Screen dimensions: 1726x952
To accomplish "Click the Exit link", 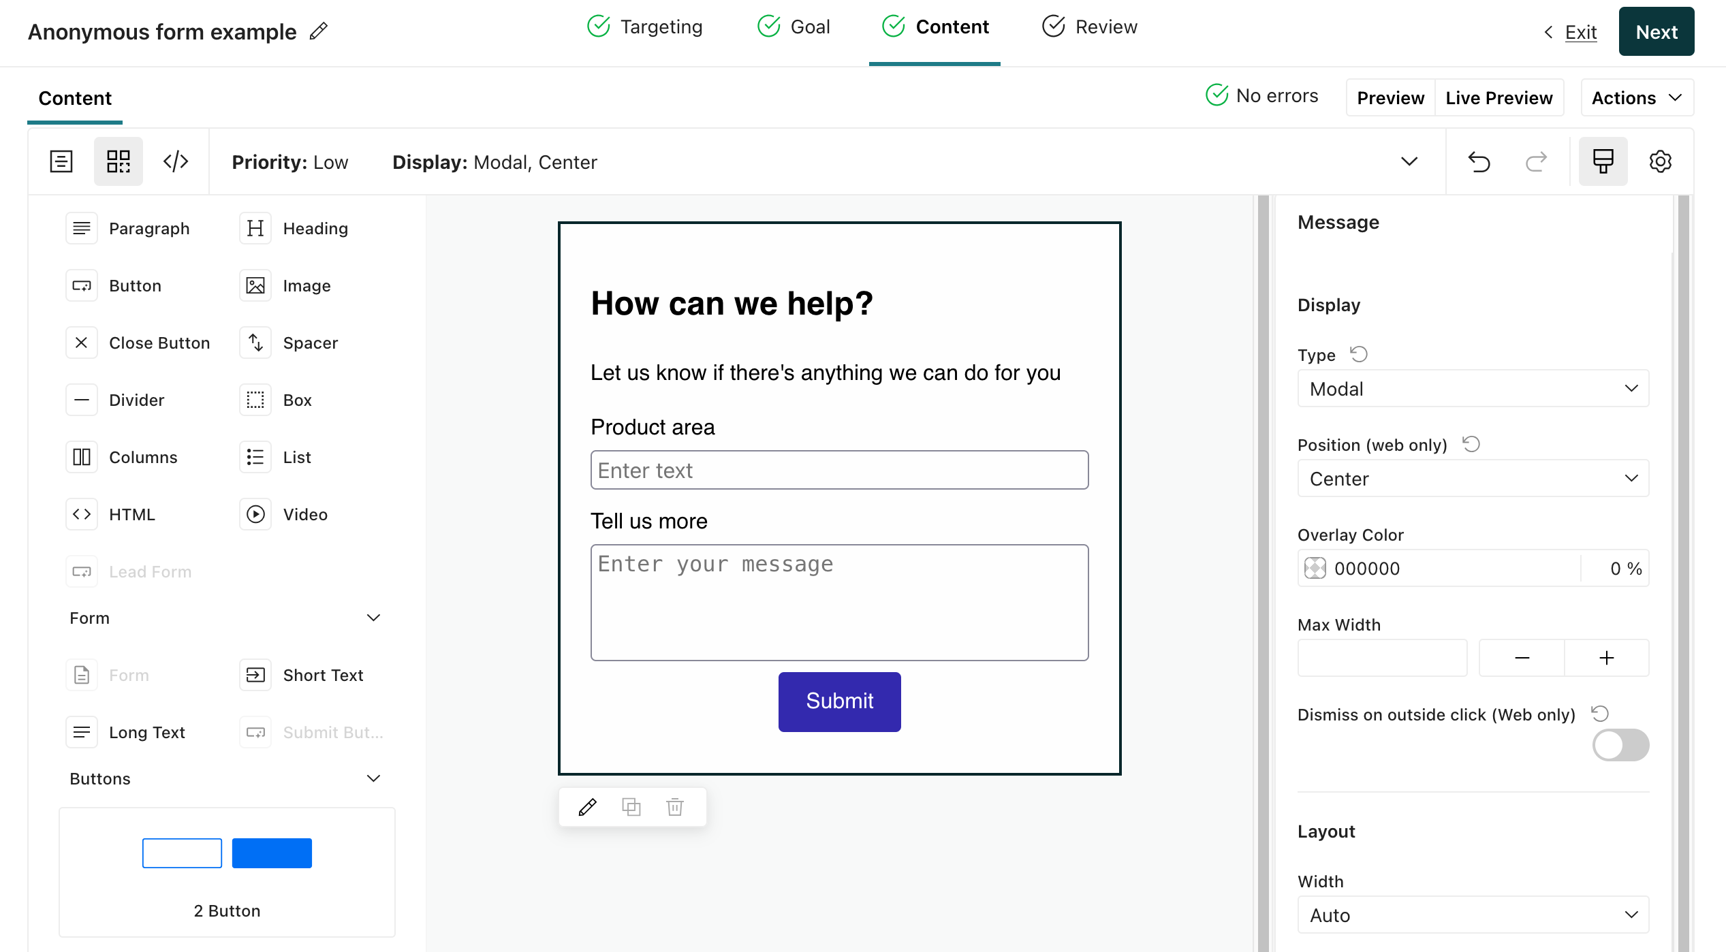I will (x=1580, y=32).
